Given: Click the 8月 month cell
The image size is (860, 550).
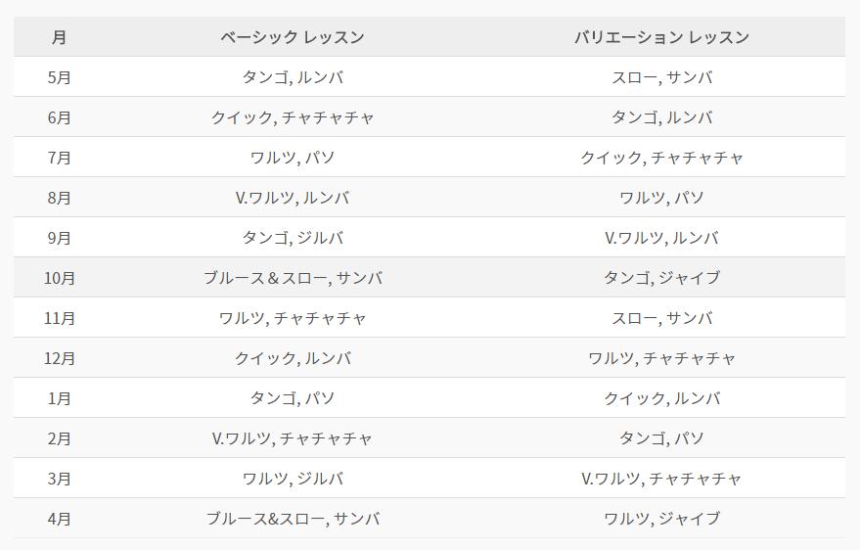Looking at the screenshot, I should [x=60, y=198].
